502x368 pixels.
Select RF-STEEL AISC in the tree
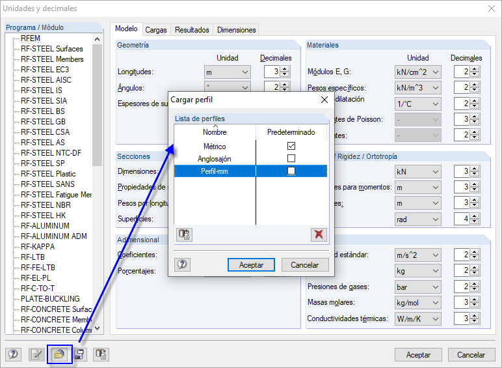pyautogui.click(x=46, y=80)
